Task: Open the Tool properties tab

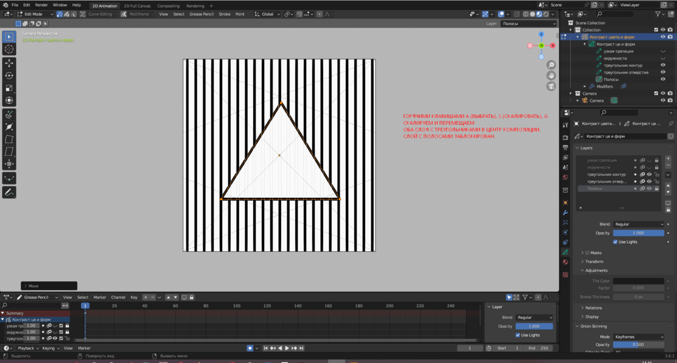Action: click(x=566, y=124)
